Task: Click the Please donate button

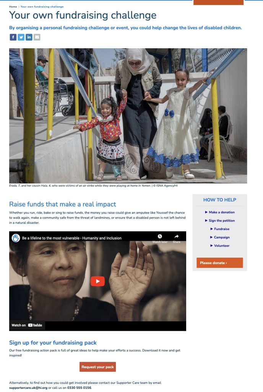Action: pyautogui.click(x=219, y=263)
